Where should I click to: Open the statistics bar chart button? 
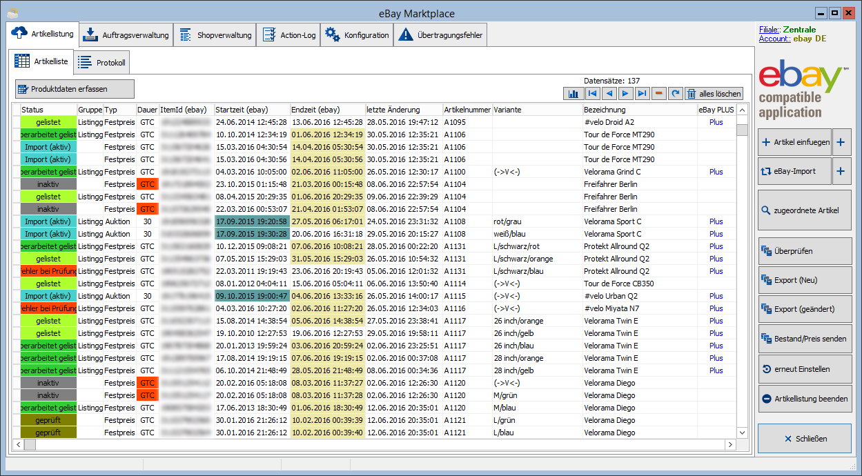tap(574, 94)
